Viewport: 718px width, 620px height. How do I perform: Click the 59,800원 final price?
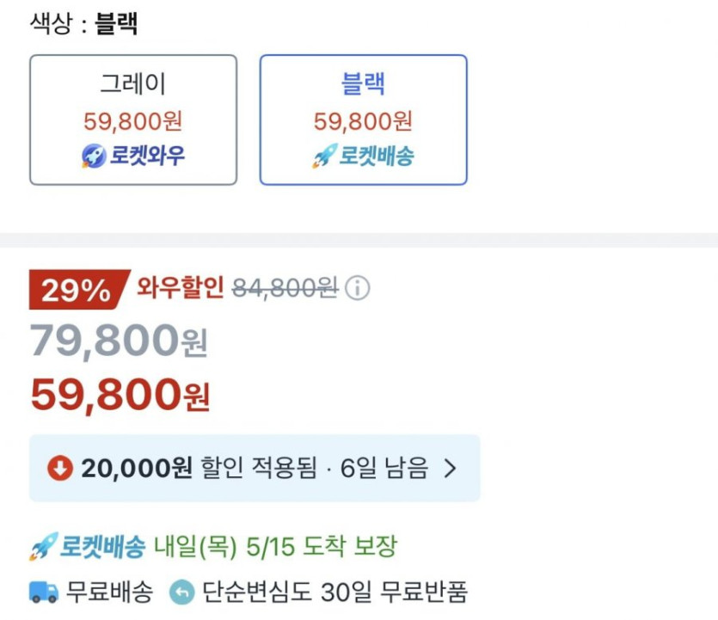pyautogui.click(x=120, y=395)
